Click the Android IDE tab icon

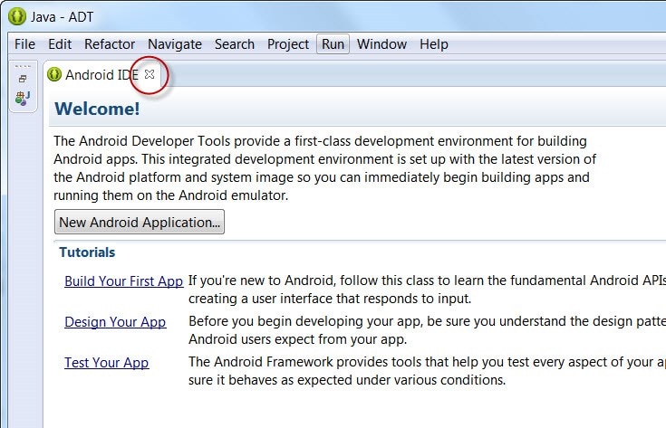[x=54, y=75]
